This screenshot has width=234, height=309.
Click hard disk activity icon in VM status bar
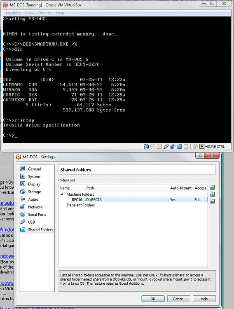pyautogui.click(x=146, y=147)
